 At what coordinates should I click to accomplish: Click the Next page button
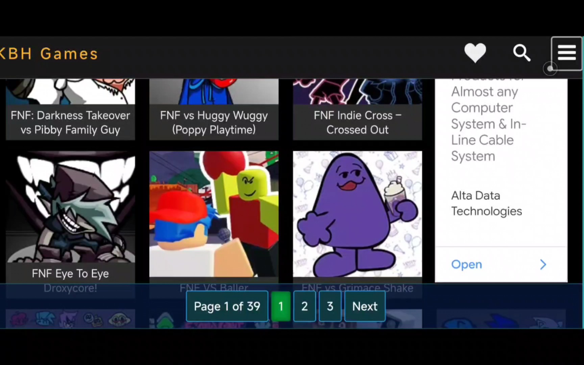[x=365, y=306]
